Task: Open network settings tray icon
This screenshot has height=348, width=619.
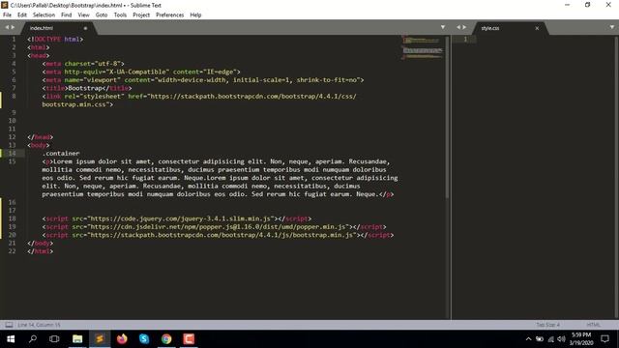Action: tap(550, 339)
